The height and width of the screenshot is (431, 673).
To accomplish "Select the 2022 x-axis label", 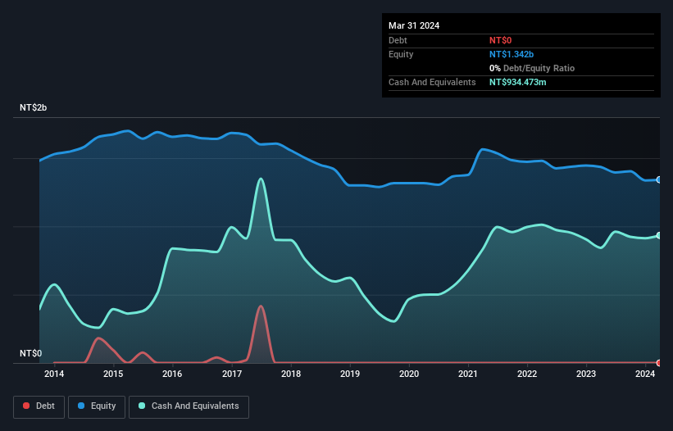I will [x=527, y=374].
